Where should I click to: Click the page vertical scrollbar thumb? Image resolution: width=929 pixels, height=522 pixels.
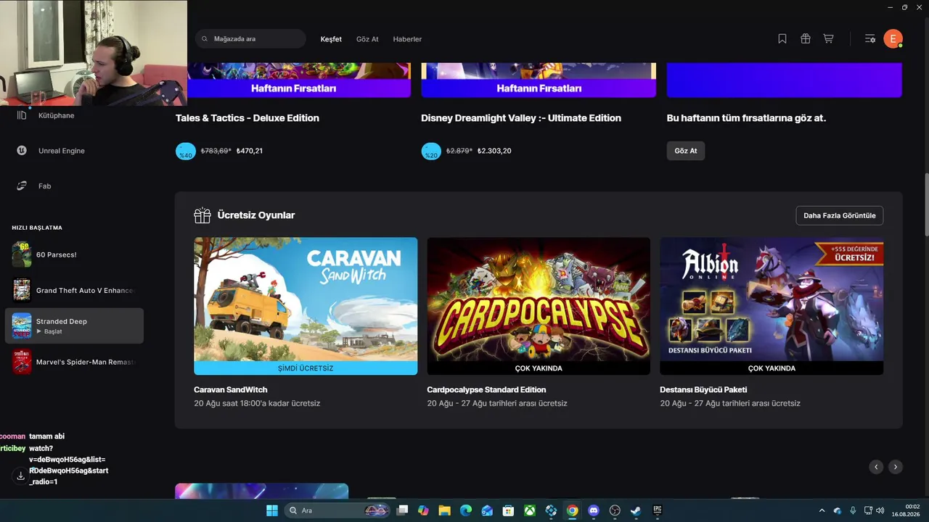tap(925, 204)
